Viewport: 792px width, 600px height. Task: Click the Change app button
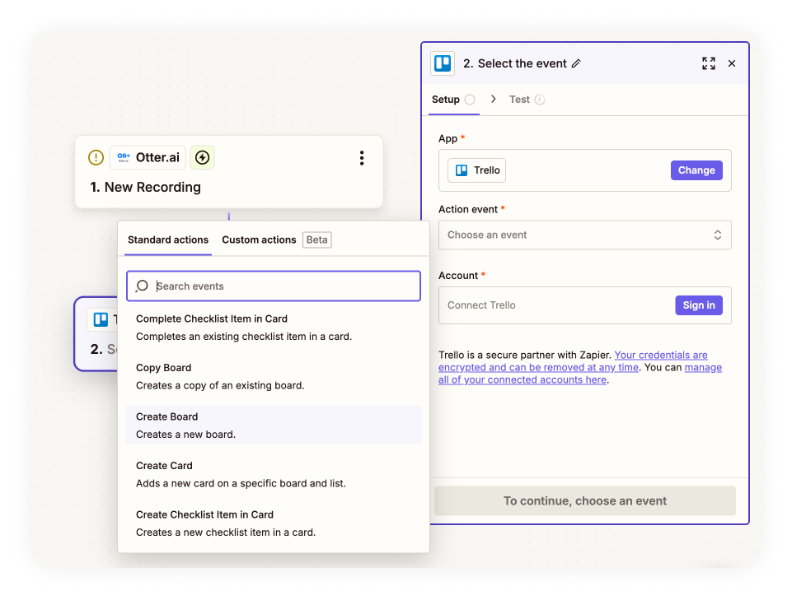696,170
